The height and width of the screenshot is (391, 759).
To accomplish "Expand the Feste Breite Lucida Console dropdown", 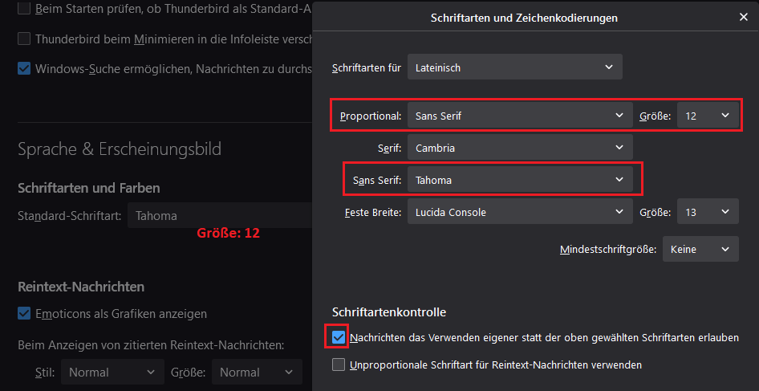I will 519,212.
